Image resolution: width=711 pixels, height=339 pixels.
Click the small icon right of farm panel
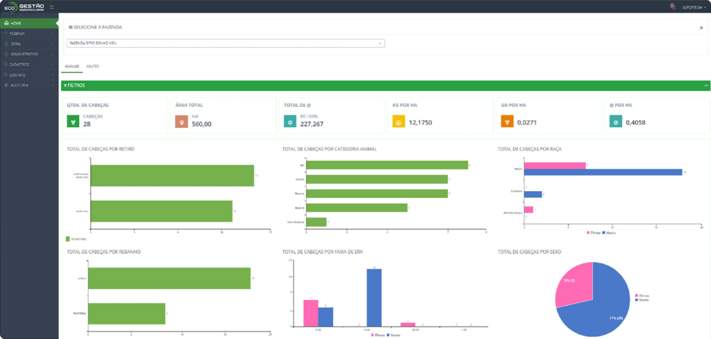coord(701,28)
